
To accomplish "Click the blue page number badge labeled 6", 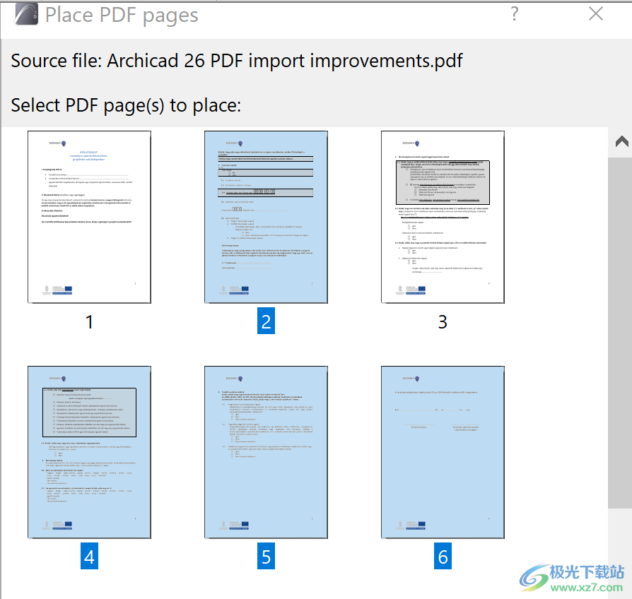I will click(443, 557).
